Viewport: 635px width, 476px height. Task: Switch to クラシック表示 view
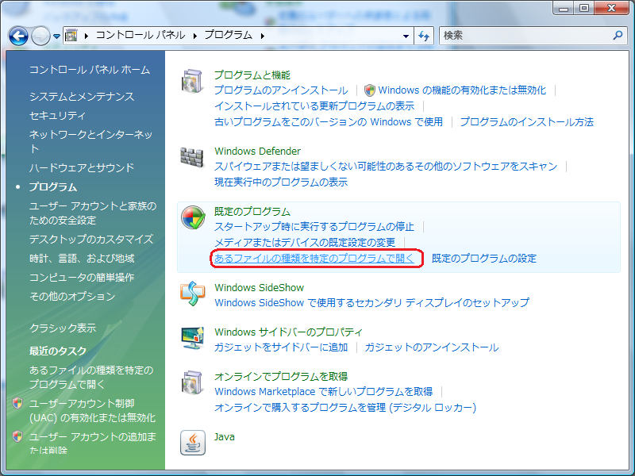tap(63, 328)
